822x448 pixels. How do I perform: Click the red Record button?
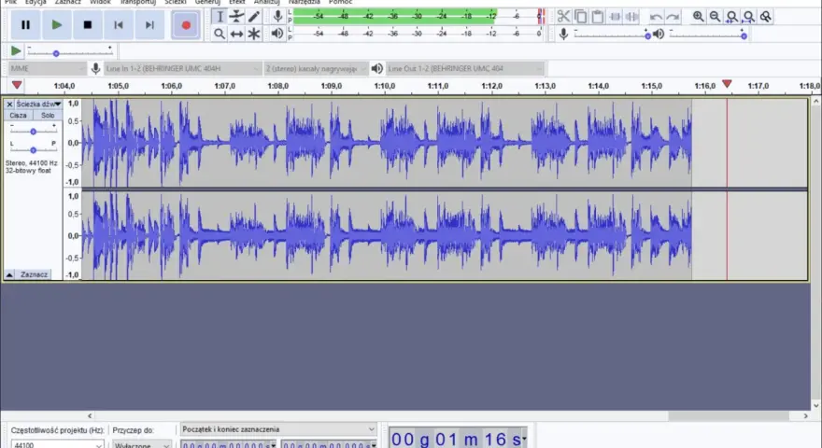(x=186, y=24)
